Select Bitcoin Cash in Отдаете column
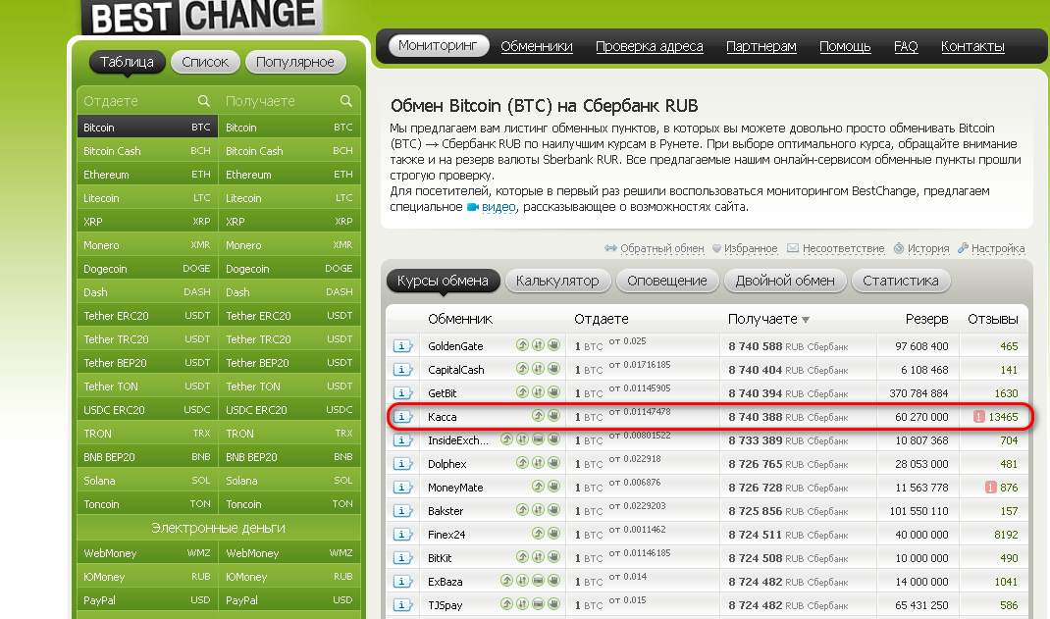 (147, 151)
